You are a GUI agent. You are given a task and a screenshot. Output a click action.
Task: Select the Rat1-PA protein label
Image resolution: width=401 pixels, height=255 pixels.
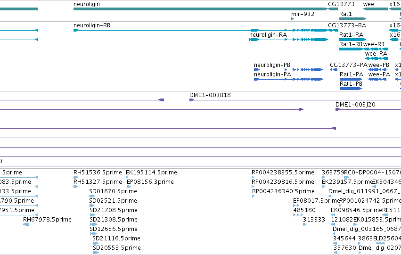[352, 74]
